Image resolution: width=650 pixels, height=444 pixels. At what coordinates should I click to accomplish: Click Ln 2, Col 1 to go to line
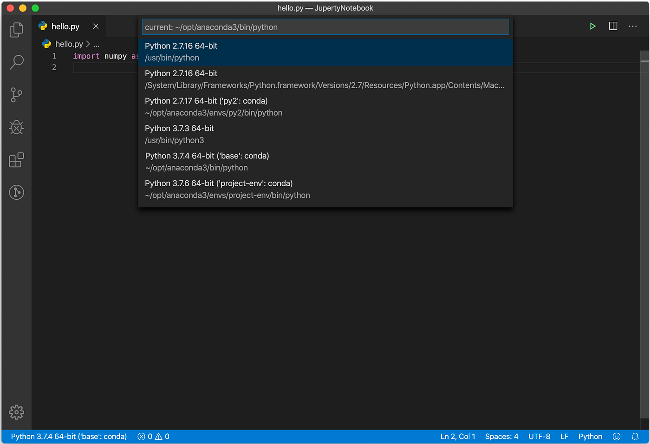click(x=458, y=437)
